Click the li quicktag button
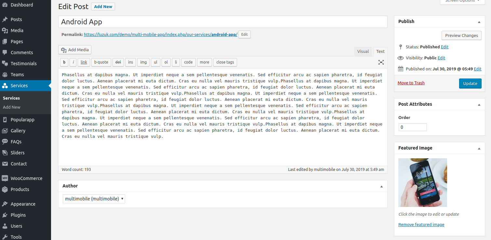Image resolution: width=491 pixels, height=240 pixels. coord(176,62)
